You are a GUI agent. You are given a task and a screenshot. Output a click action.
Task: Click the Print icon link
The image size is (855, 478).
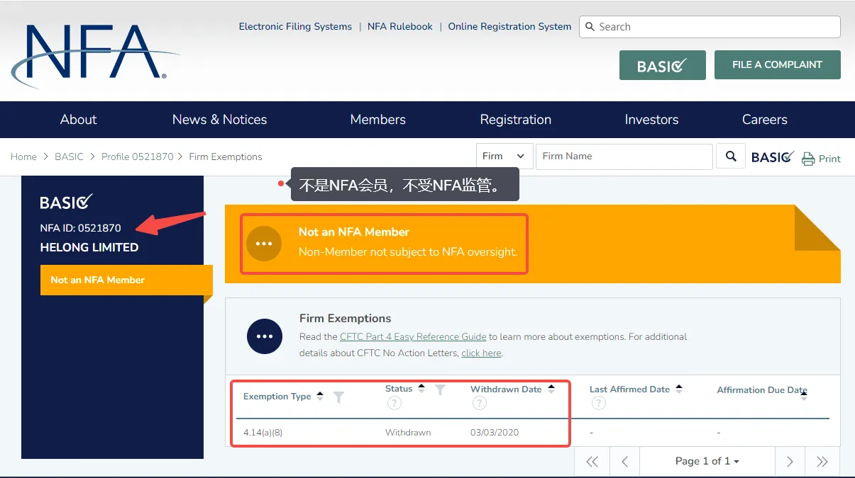pyautogui.click(x=821, y=159)
